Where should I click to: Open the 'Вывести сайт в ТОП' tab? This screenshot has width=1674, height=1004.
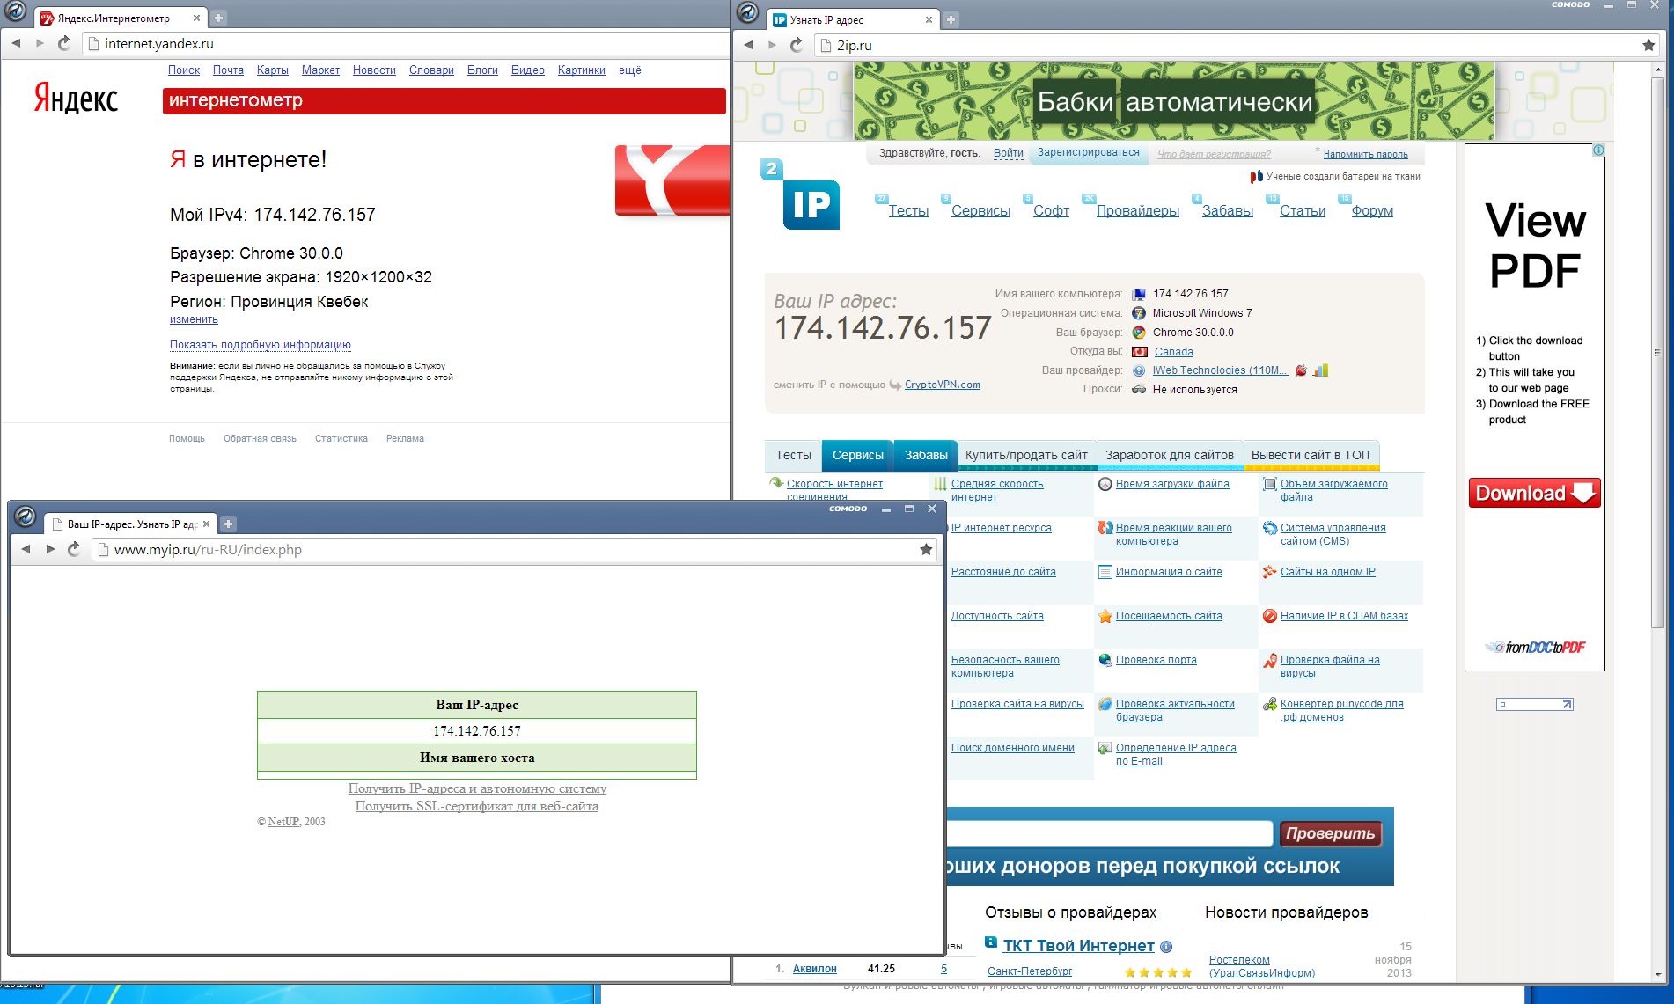[x=1311, y=455]
